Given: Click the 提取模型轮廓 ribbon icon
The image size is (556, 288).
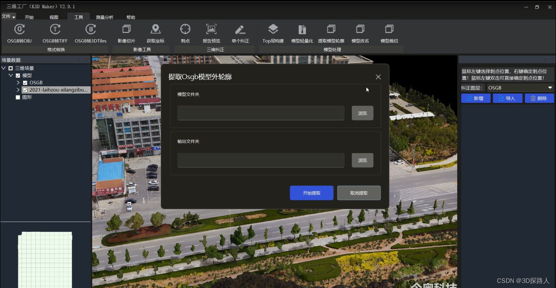Looking at the screenshot, I should 331,33.
